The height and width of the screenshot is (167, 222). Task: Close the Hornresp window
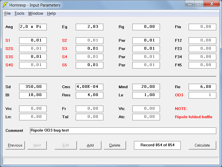point(212,4)
